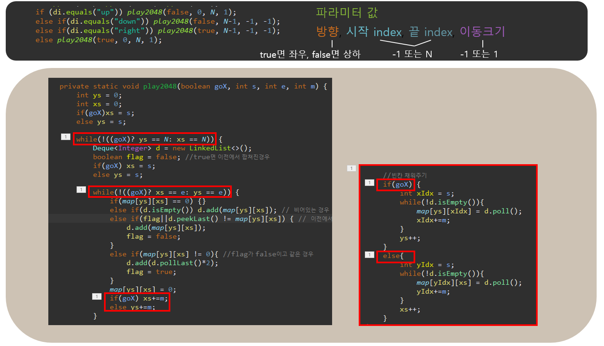The image size is (604, 346).
Task: Click the 'ys++;' line
Action: [x=410, y=238]
